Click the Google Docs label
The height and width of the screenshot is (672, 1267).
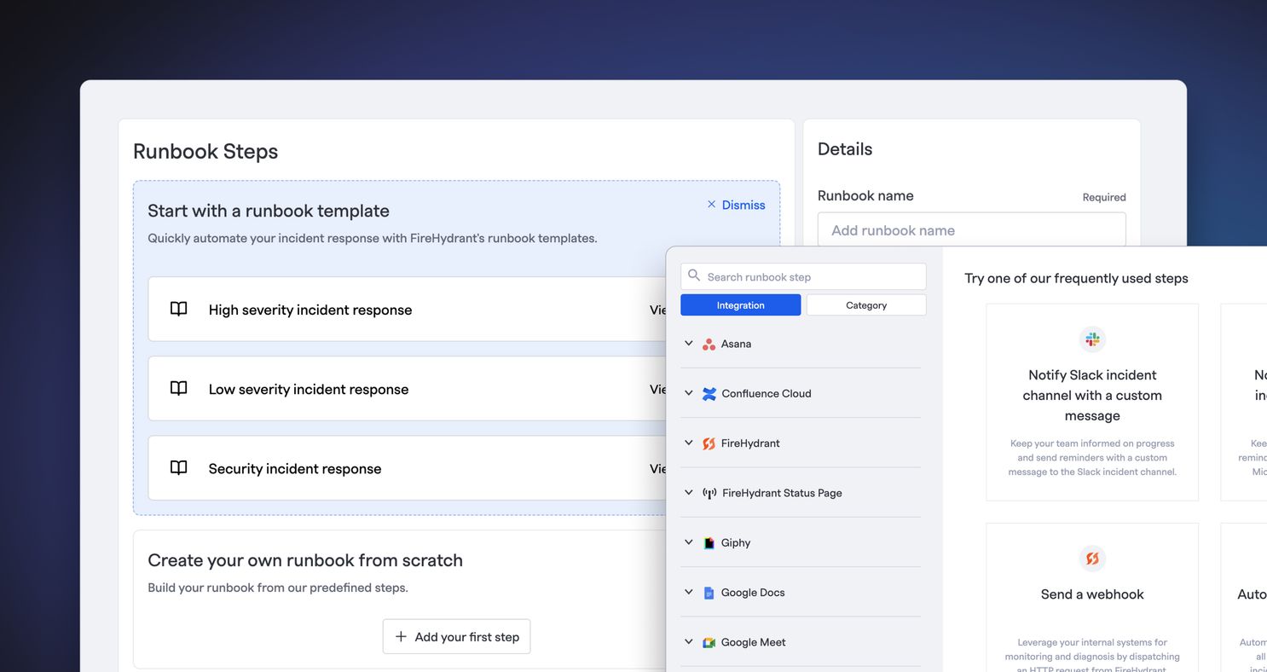[753, 592]
